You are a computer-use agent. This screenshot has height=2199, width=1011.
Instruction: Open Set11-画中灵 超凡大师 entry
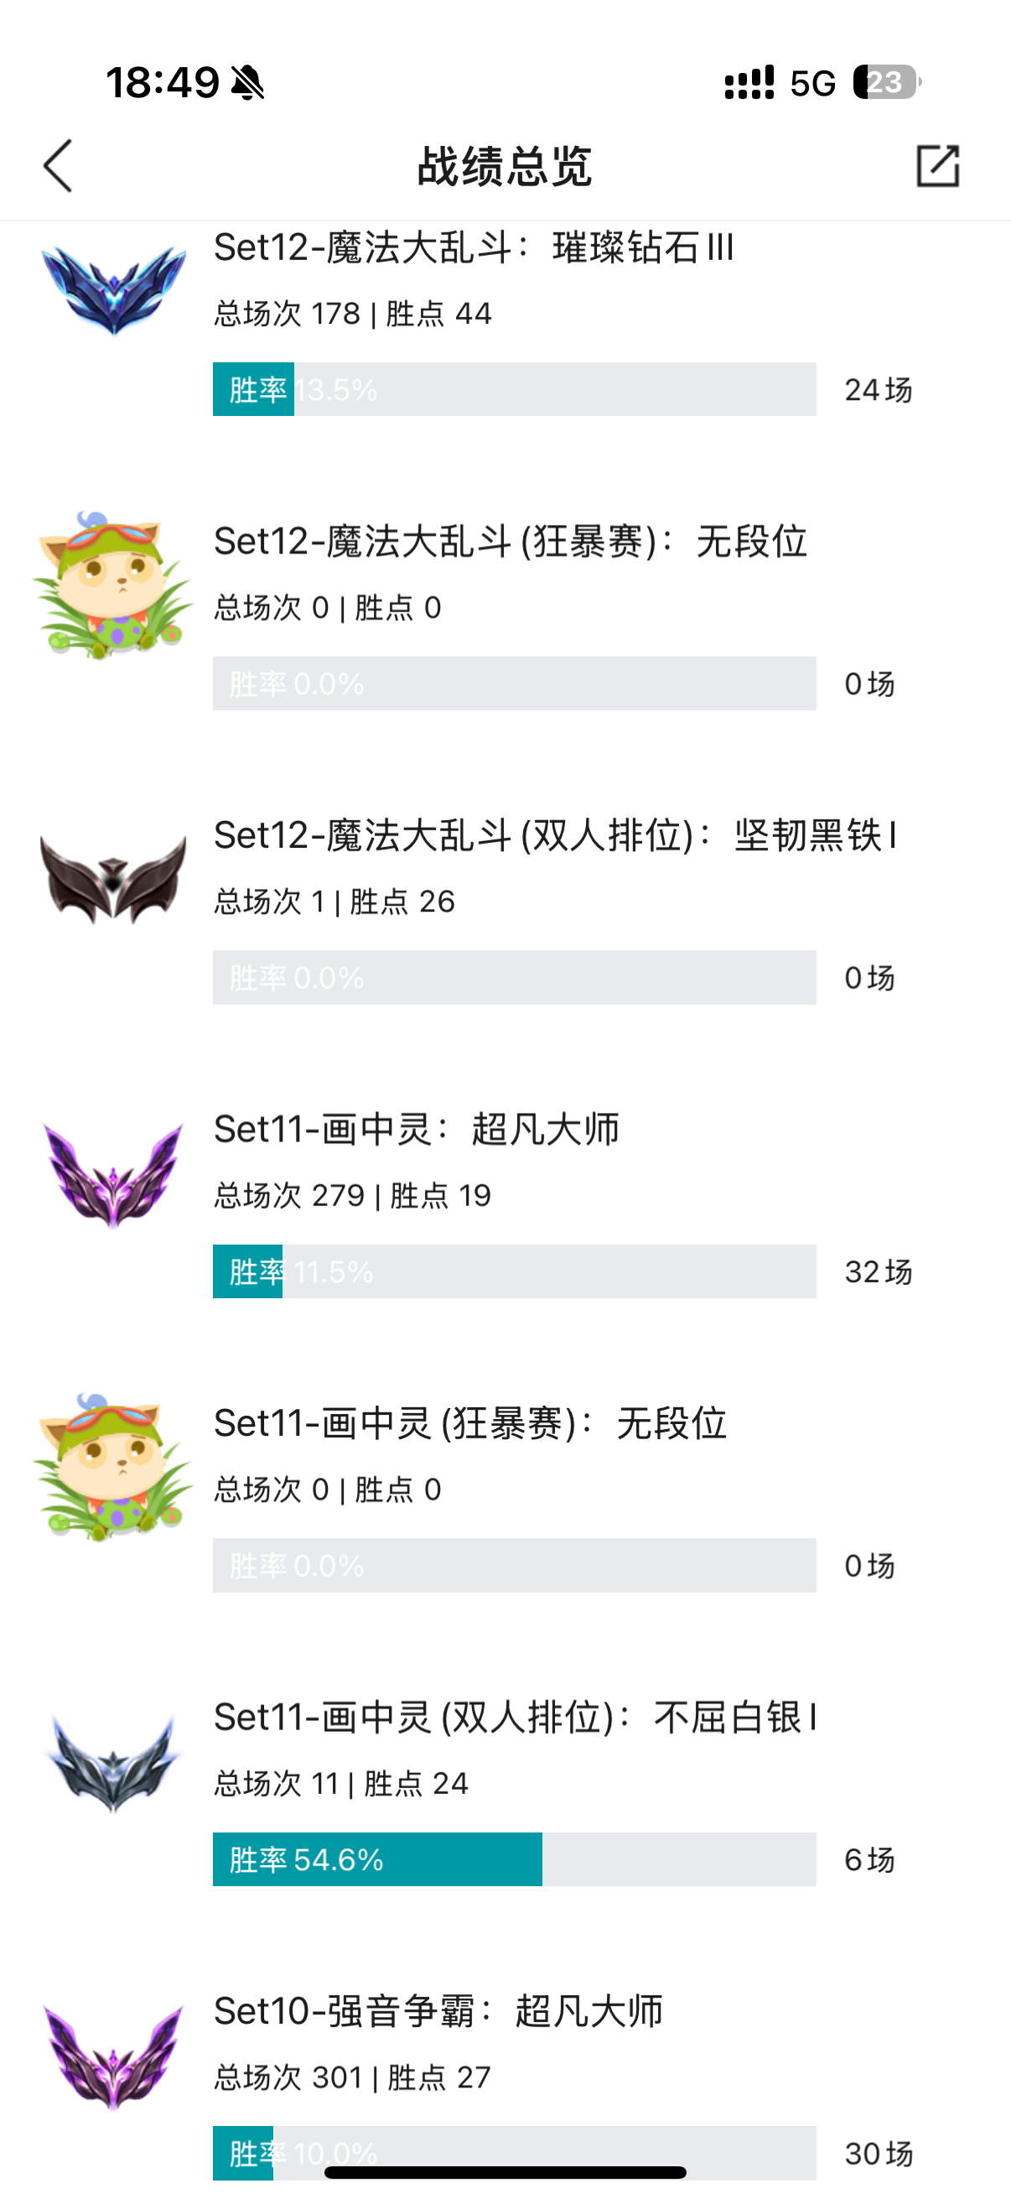417,1130
